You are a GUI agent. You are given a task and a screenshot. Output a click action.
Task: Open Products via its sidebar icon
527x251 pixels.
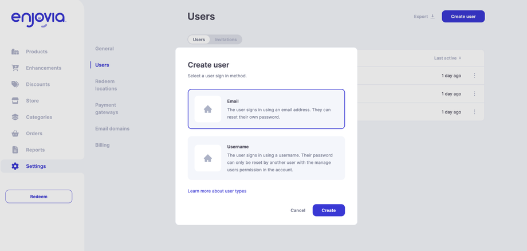click(15, 52)
